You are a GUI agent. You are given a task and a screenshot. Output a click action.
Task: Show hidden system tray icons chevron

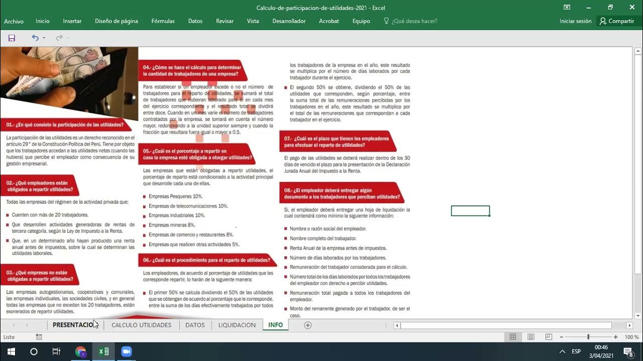click(x=562, y=351)
